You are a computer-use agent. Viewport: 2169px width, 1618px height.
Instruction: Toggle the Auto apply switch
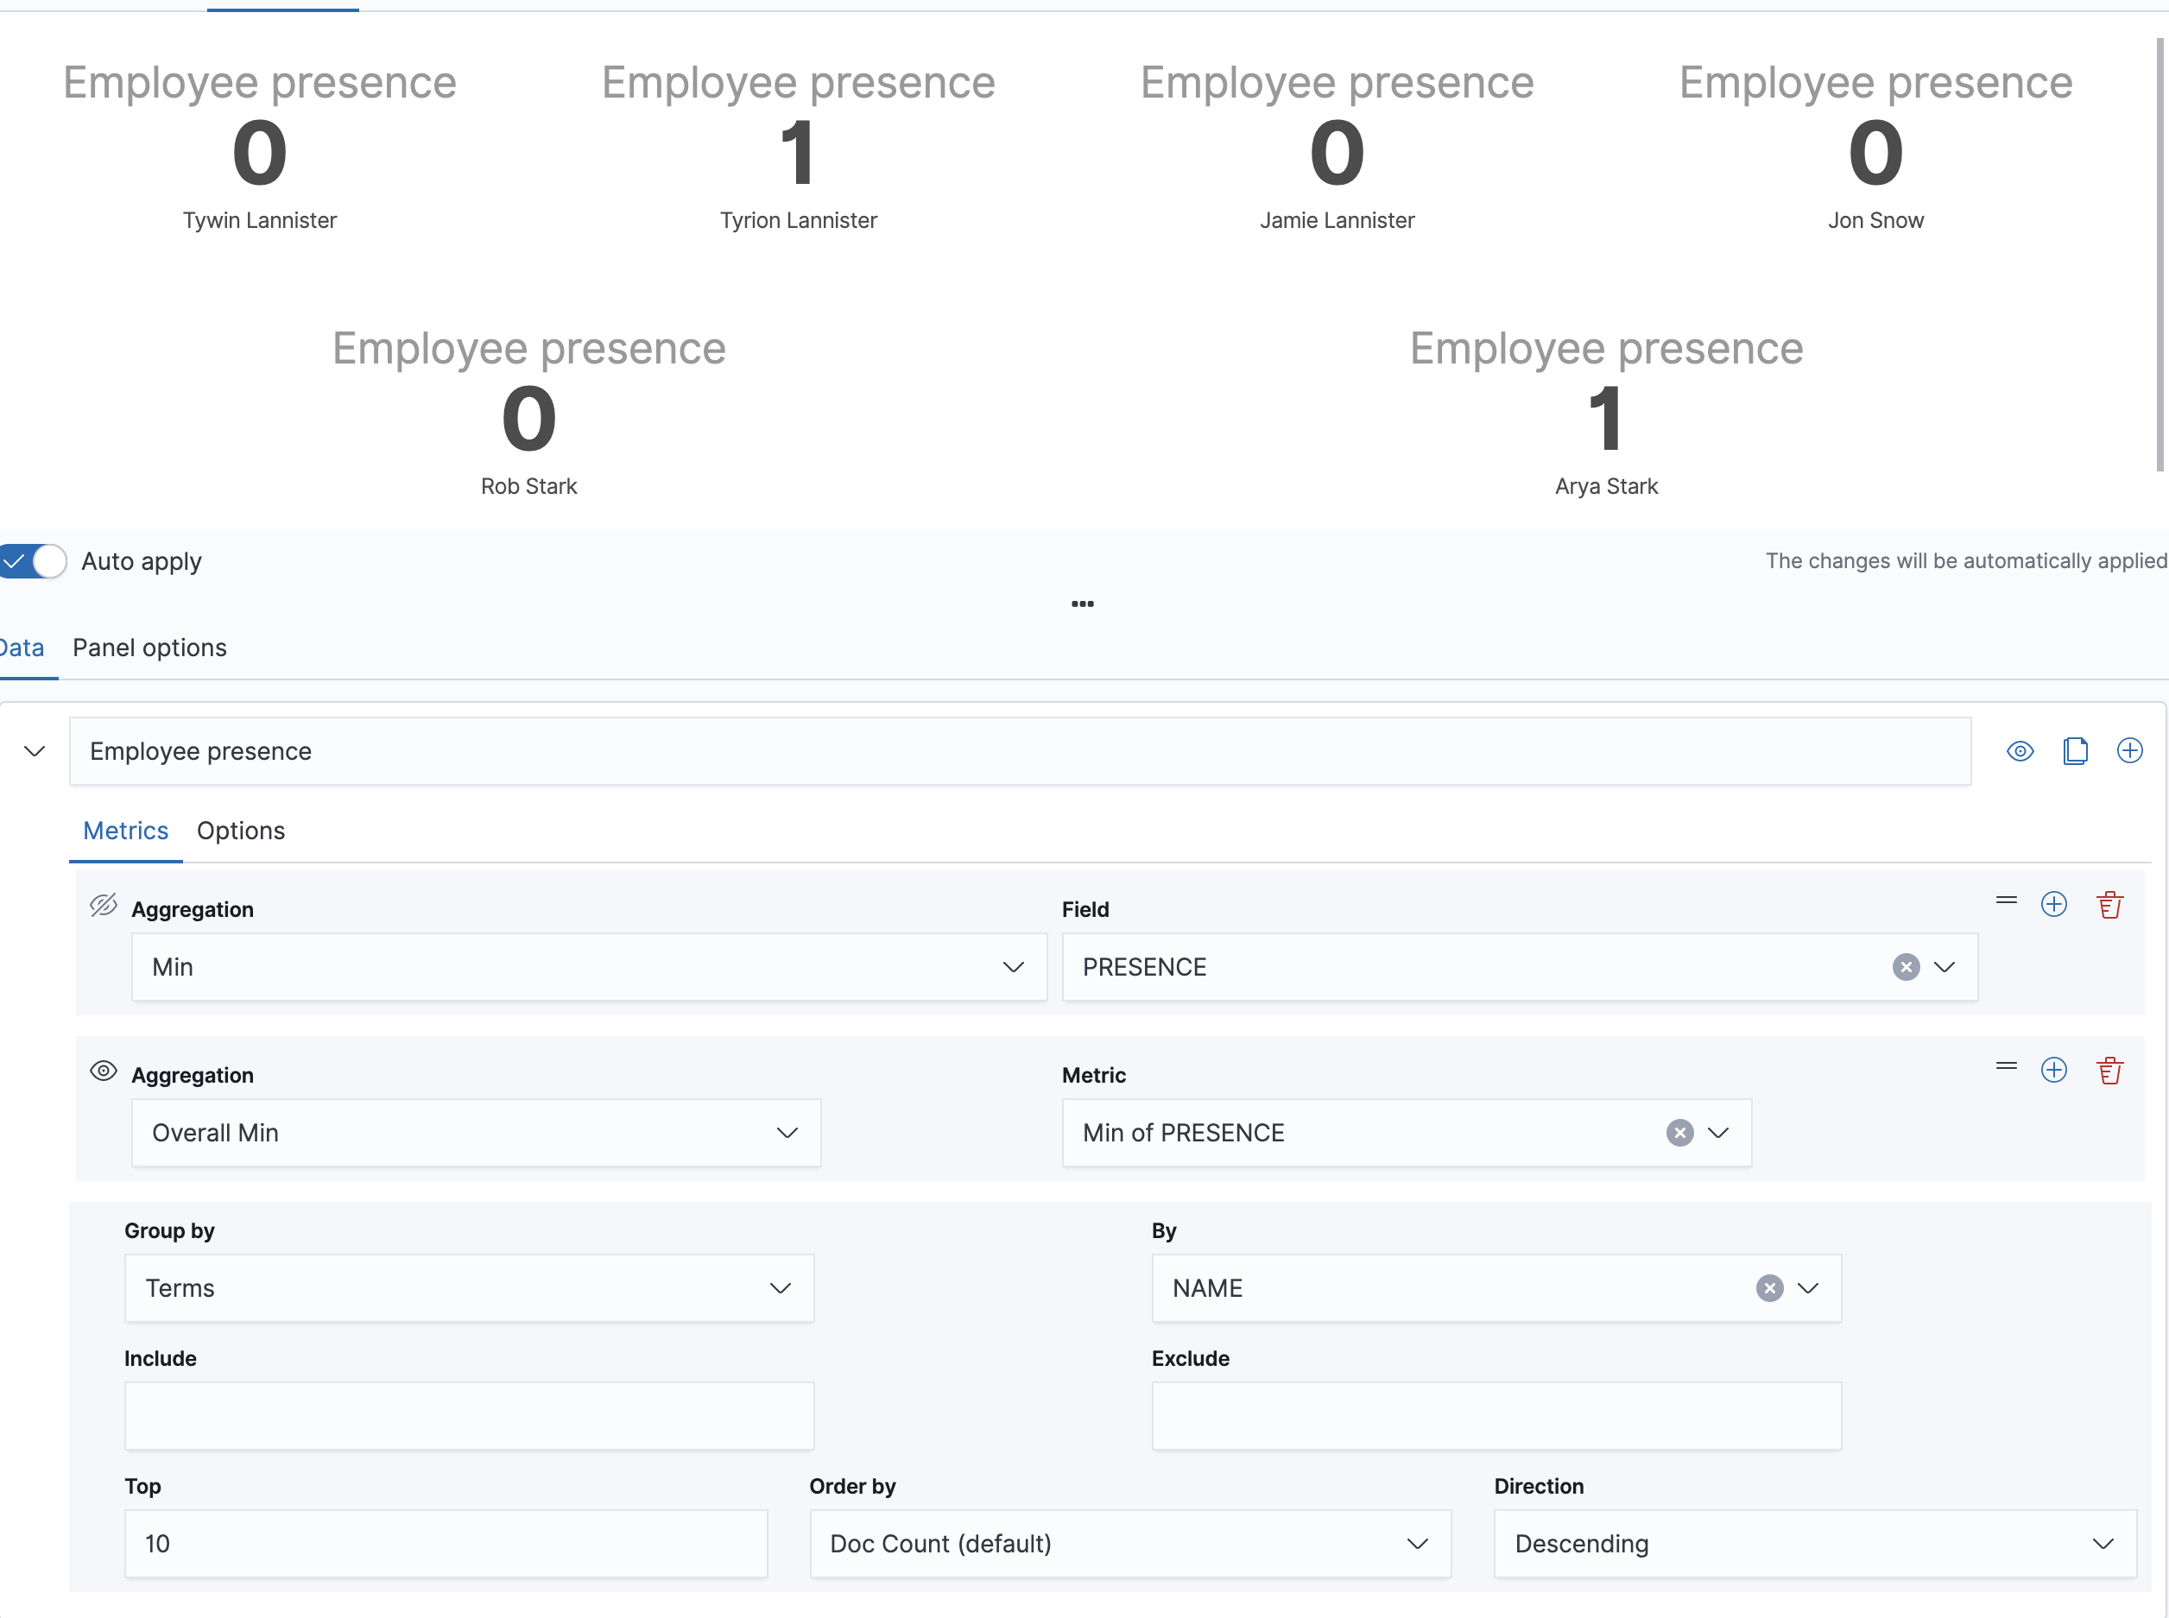(x=32, y=561)
